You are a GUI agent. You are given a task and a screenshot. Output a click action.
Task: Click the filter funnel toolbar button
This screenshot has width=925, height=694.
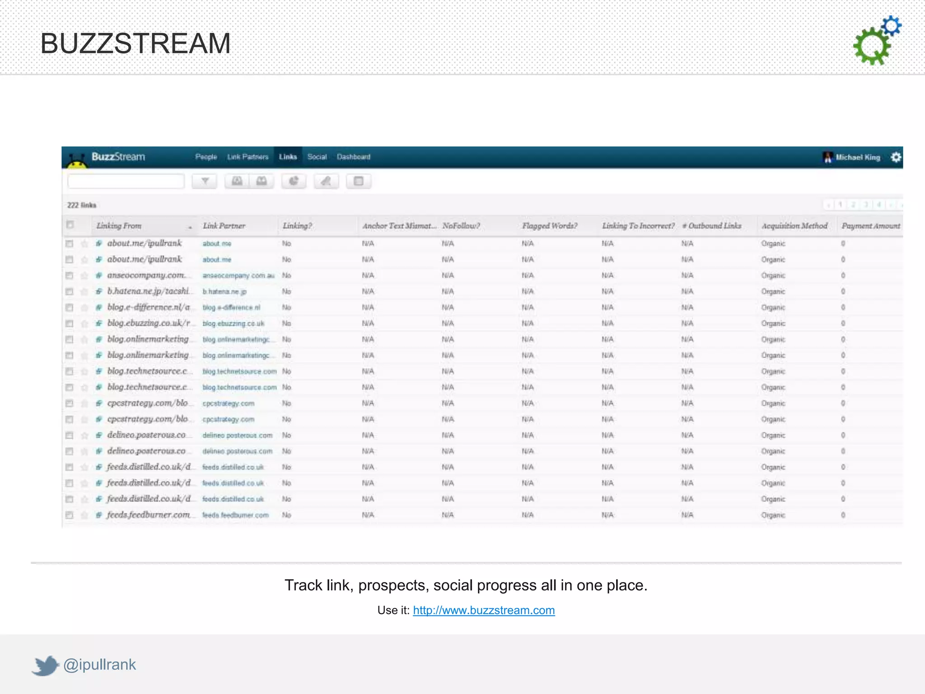pyautogui.click(x=205, y=181)
